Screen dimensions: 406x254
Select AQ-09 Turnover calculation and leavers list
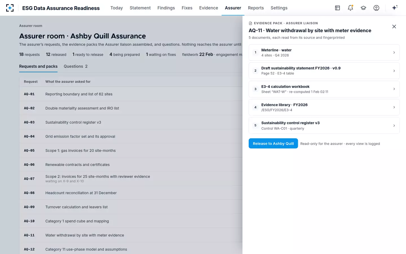coord(131,207)
